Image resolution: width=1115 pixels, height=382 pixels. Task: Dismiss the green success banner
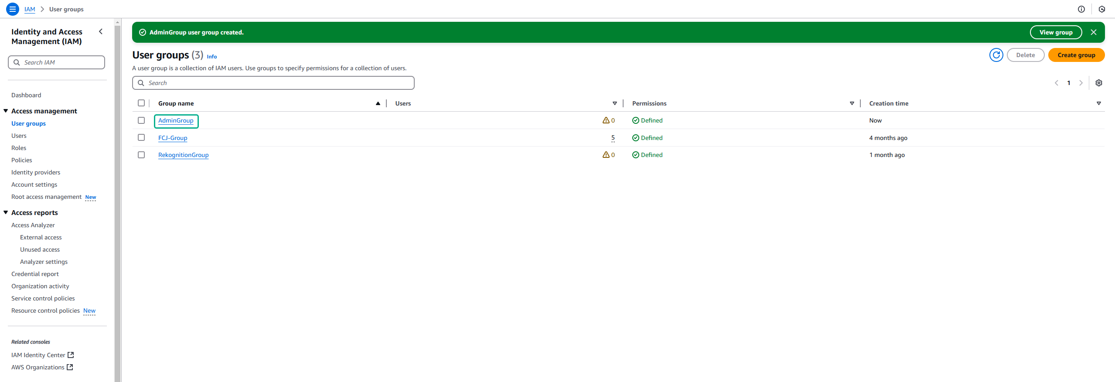[x=1094, y=32]
